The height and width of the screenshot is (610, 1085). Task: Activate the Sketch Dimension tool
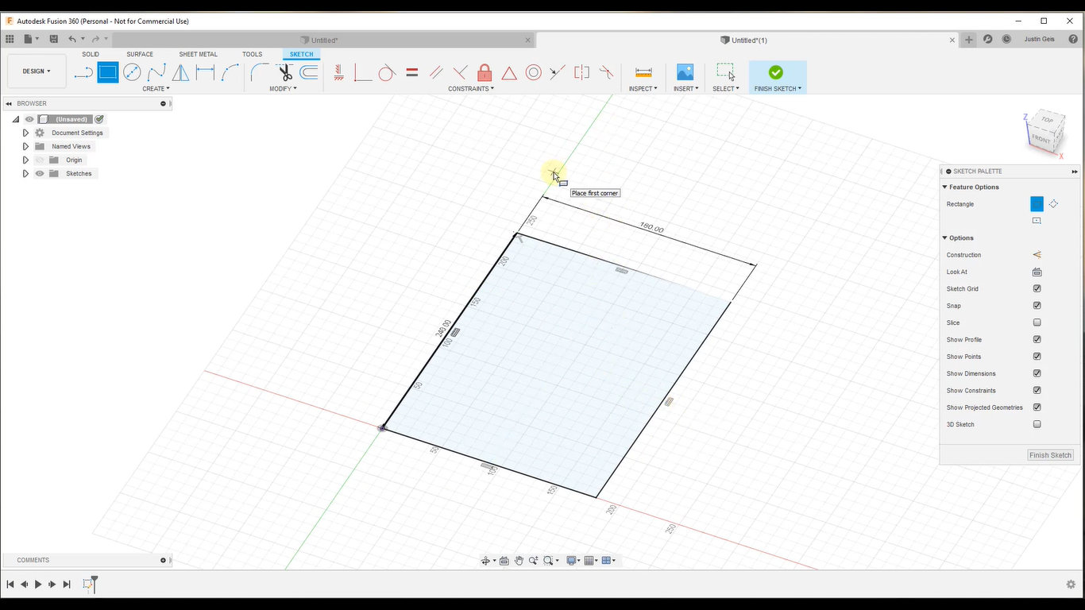click(x=206, y=73)
